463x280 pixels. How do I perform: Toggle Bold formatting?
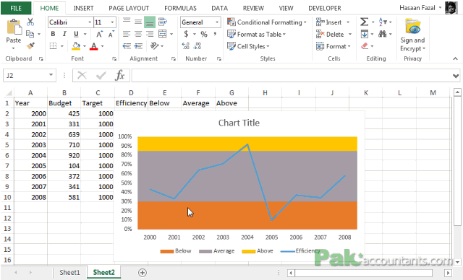53,34
